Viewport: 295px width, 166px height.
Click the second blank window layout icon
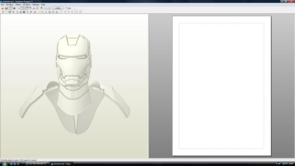[49, 8]
